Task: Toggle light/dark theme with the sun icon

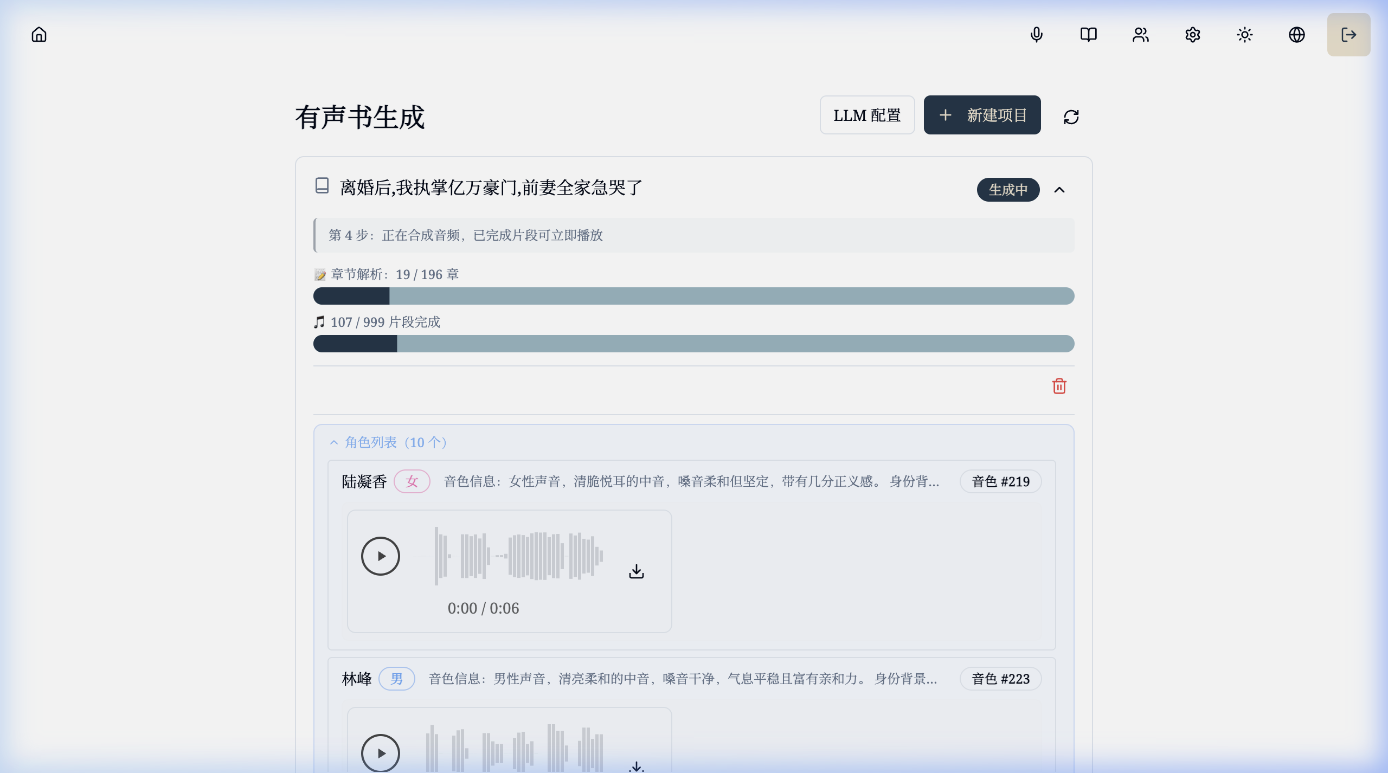Action: 1243,34
